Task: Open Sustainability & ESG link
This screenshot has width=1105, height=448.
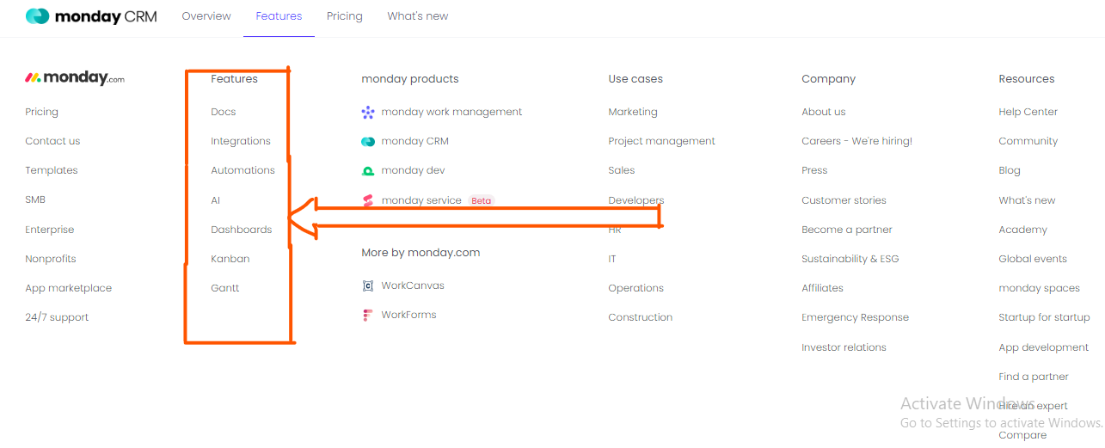Action: point(850,259)
